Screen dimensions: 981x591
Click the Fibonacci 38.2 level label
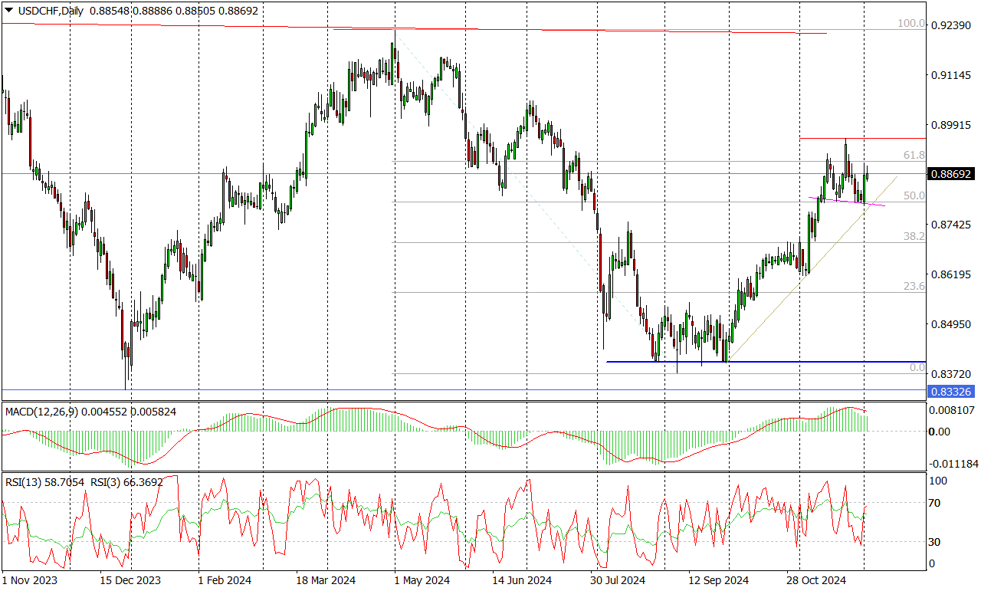914,237
